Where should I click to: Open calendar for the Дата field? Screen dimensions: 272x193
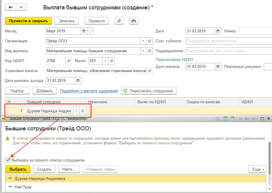[x=218, y=31]
